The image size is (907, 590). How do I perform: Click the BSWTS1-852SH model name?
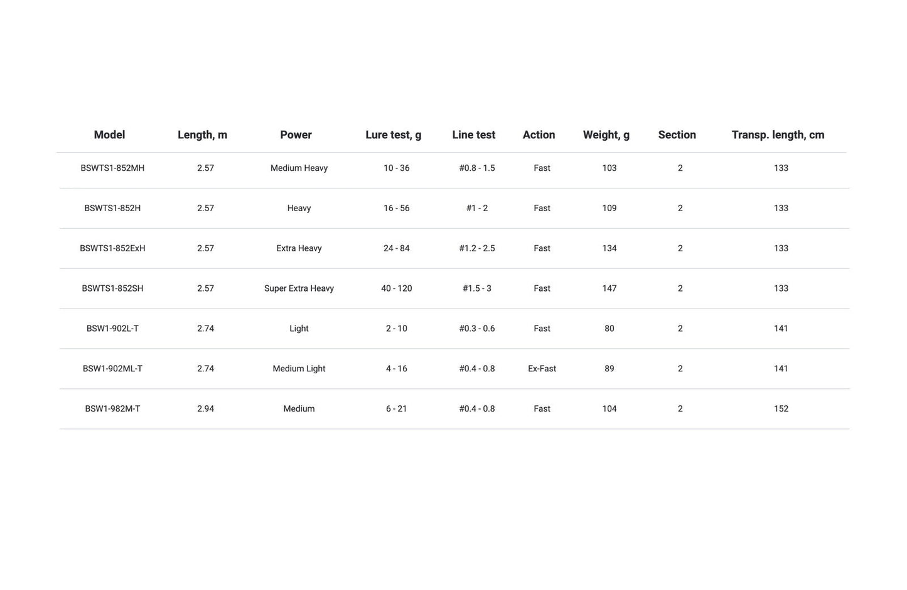(112, 289)
